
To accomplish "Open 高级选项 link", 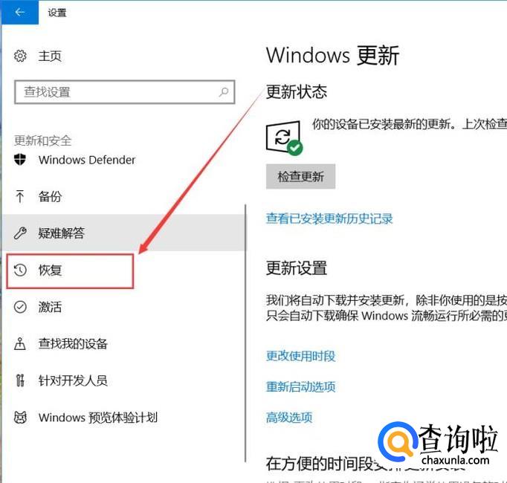I will 289,418.
